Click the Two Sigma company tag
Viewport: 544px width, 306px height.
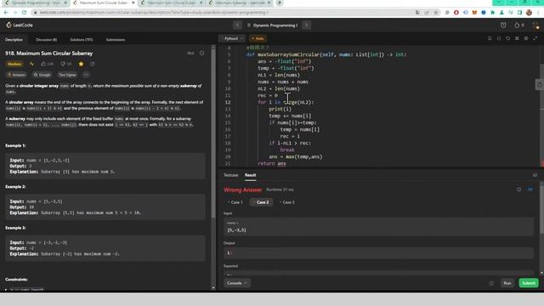67,75
